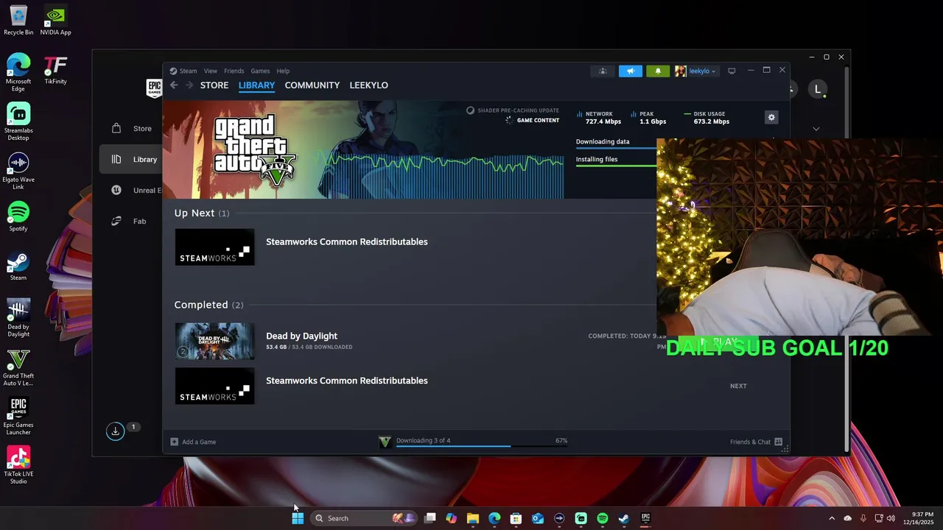This screenshot has width=943, height=530.
Task: Click the Completed section heading
Action: (x=208, y=305)
